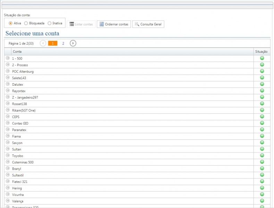
Task: Expand the Salete143 account row
Action: pos(8,78)
